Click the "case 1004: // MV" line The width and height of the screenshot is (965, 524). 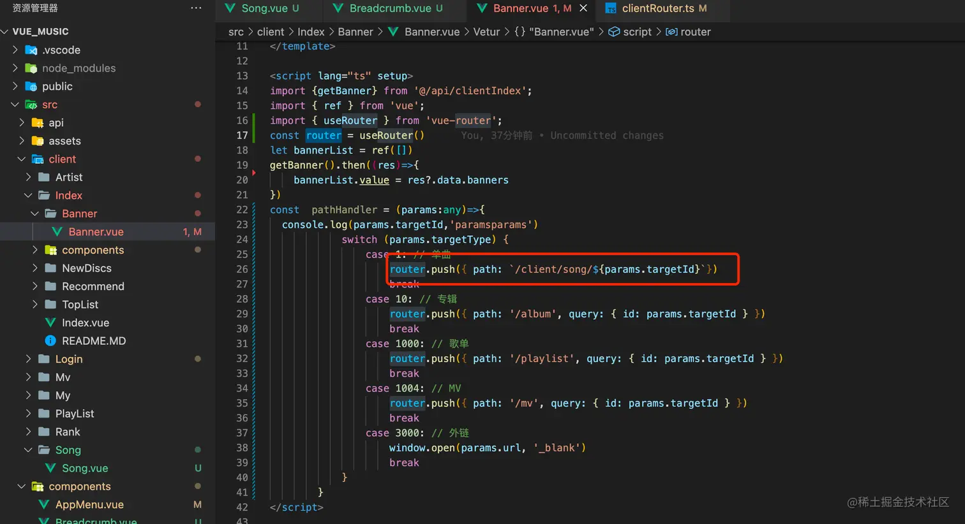(x=413, y=388)
